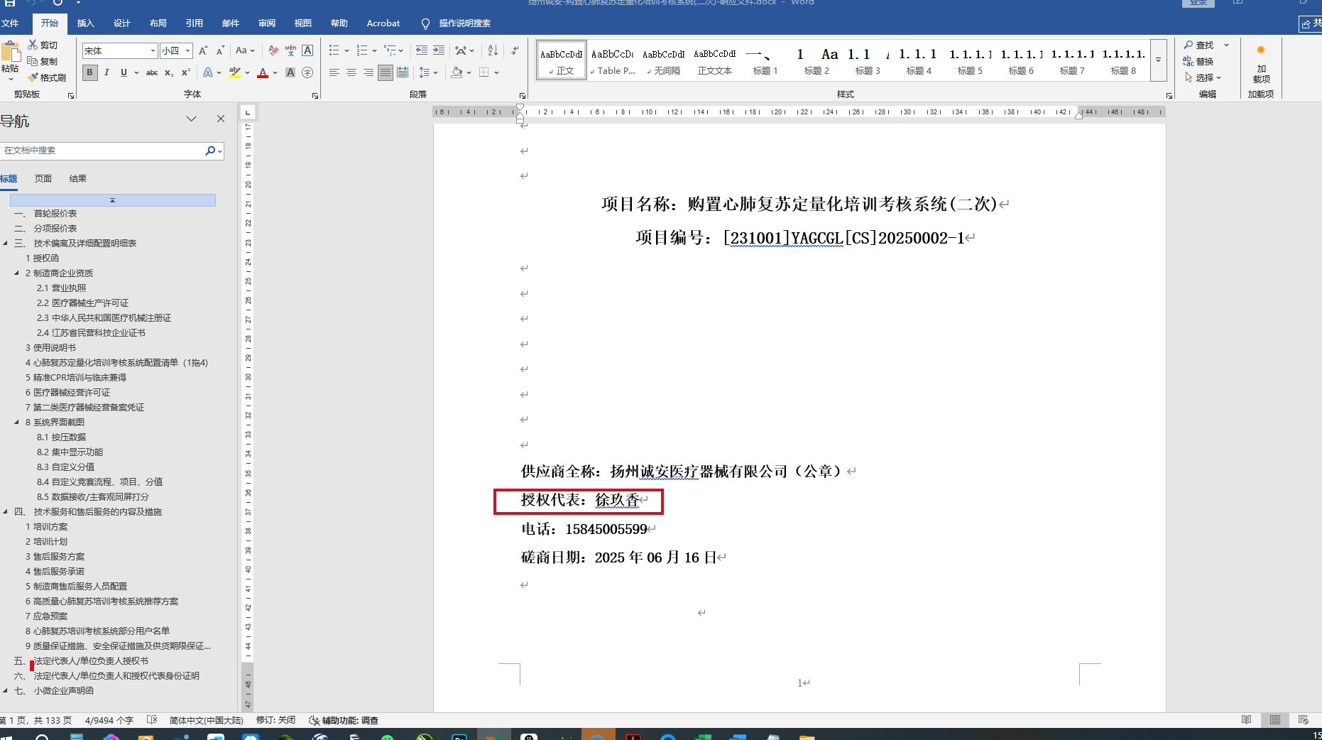This screenshot has height=740, width=1322.
Task: Open numbered list style dropdown arrow
Action: (374, 50)
